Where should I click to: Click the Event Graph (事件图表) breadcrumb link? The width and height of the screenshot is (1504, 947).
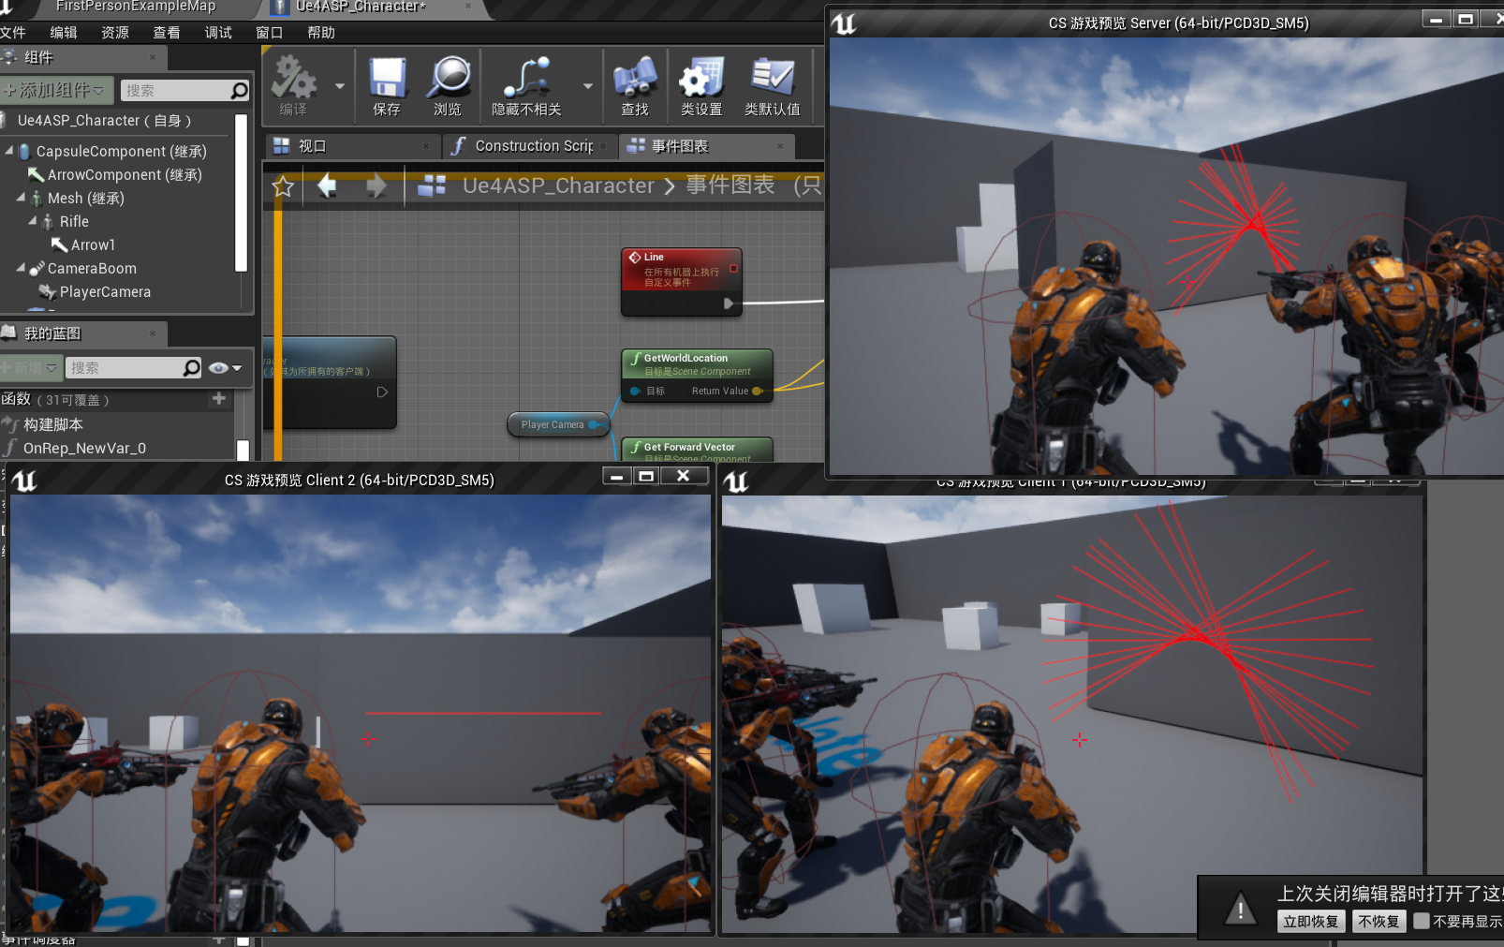tap(730, 185)
